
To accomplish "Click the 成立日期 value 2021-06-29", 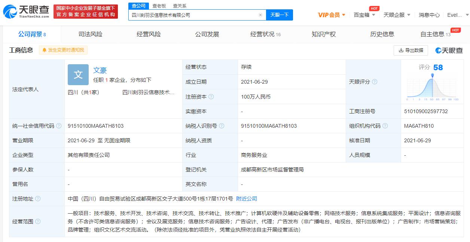I will coord(254,82).
